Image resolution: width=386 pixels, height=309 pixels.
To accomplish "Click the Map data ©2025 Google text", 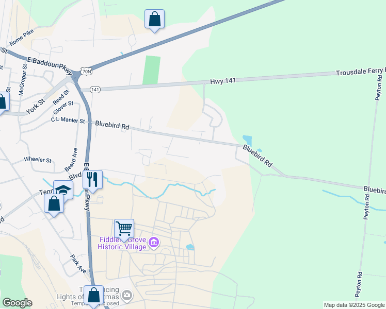I will 355,305.
